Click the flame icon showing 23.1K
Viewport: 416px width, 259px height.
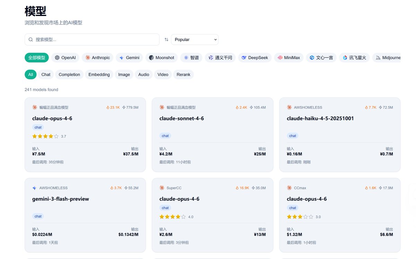coord(108,108)
